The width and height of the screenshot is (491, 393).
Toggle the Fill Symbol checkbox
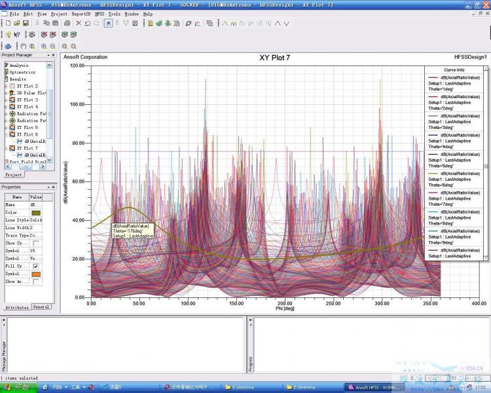35,267
